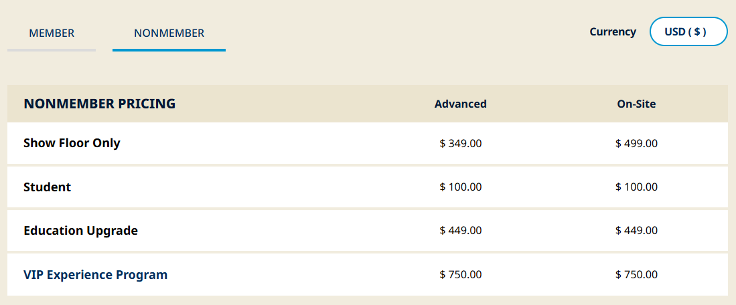736x305 pixels.
Task: Click the NONMEMBER PRICING heading
Action: click(x=99, y=104)
